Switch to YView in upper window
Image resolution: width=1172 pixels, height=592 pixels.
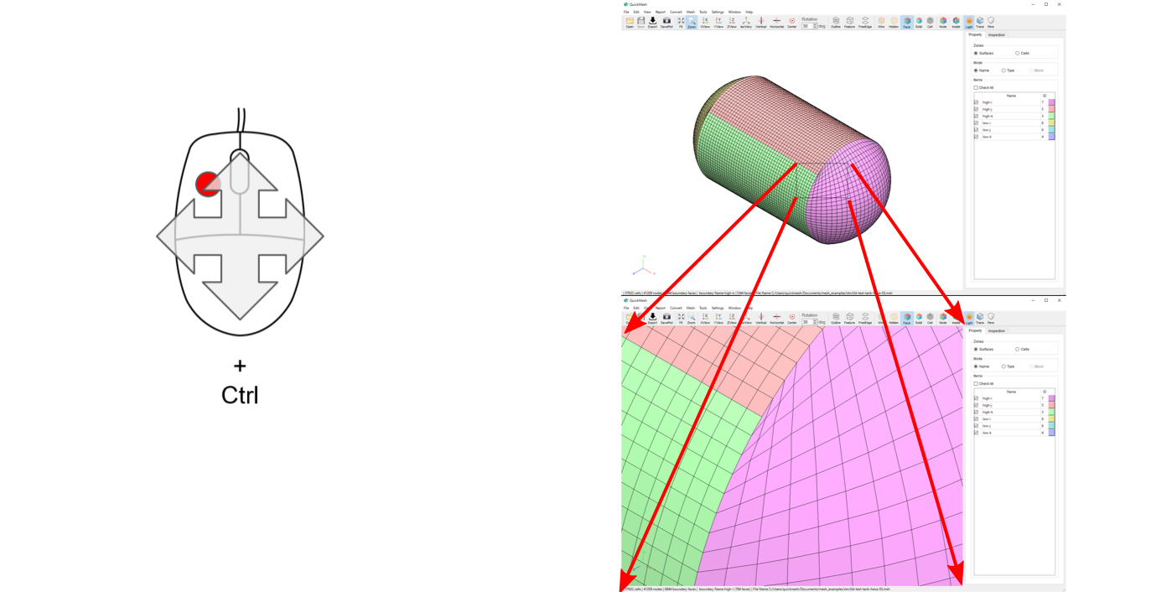coord(718,22)
